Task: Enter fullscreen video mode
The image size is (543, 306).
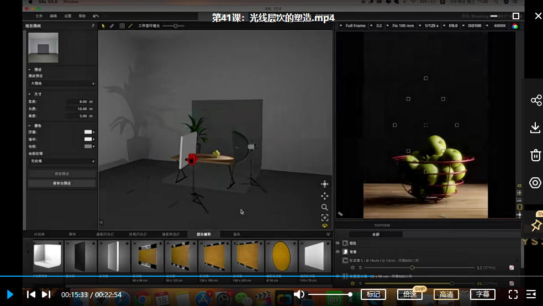Action: (x=513, y=294)
